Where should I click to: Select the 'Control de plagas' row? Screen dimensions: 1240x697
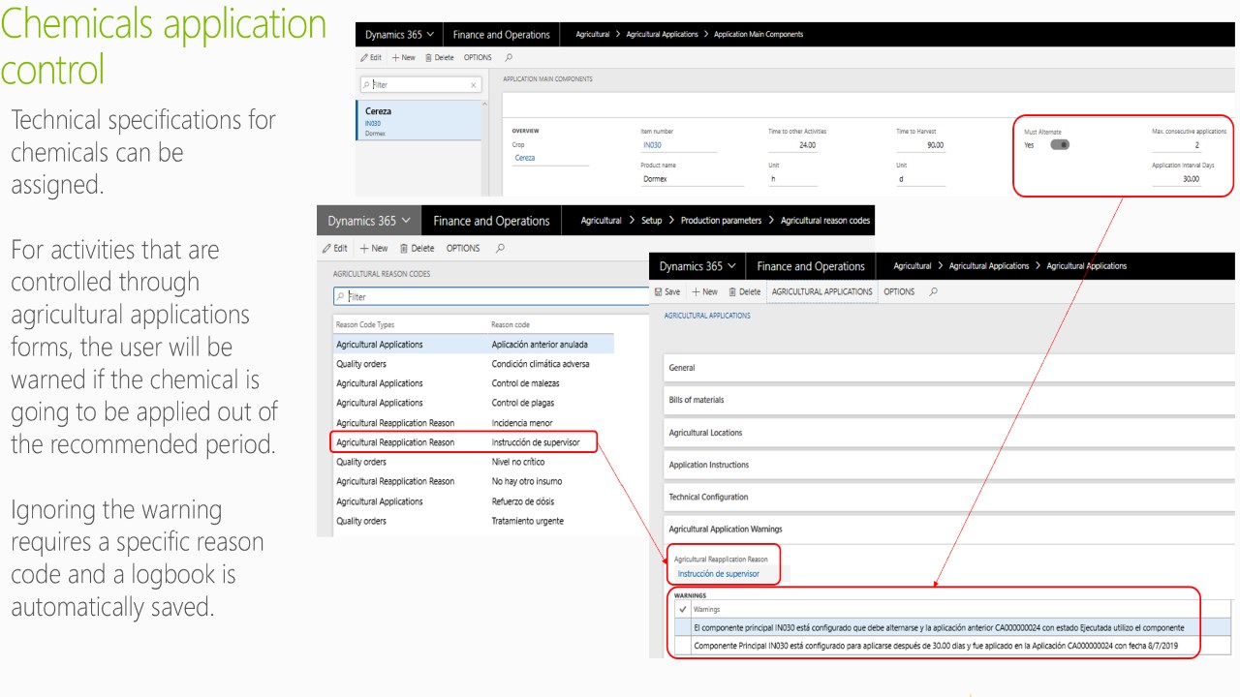pos(475,403)
